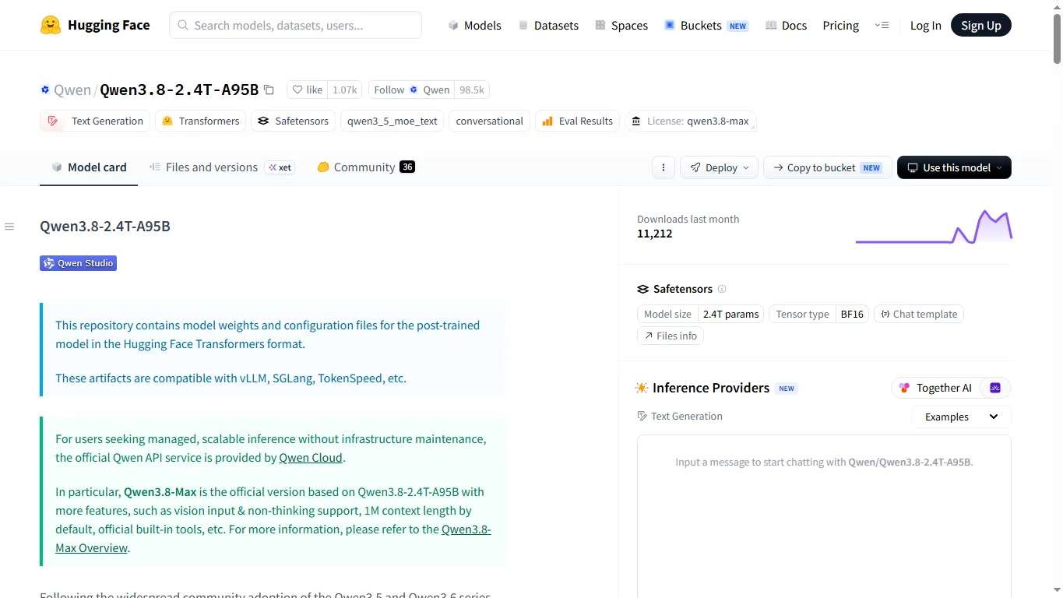Click the Qwen Studio badge

click(x=78, y=263)
